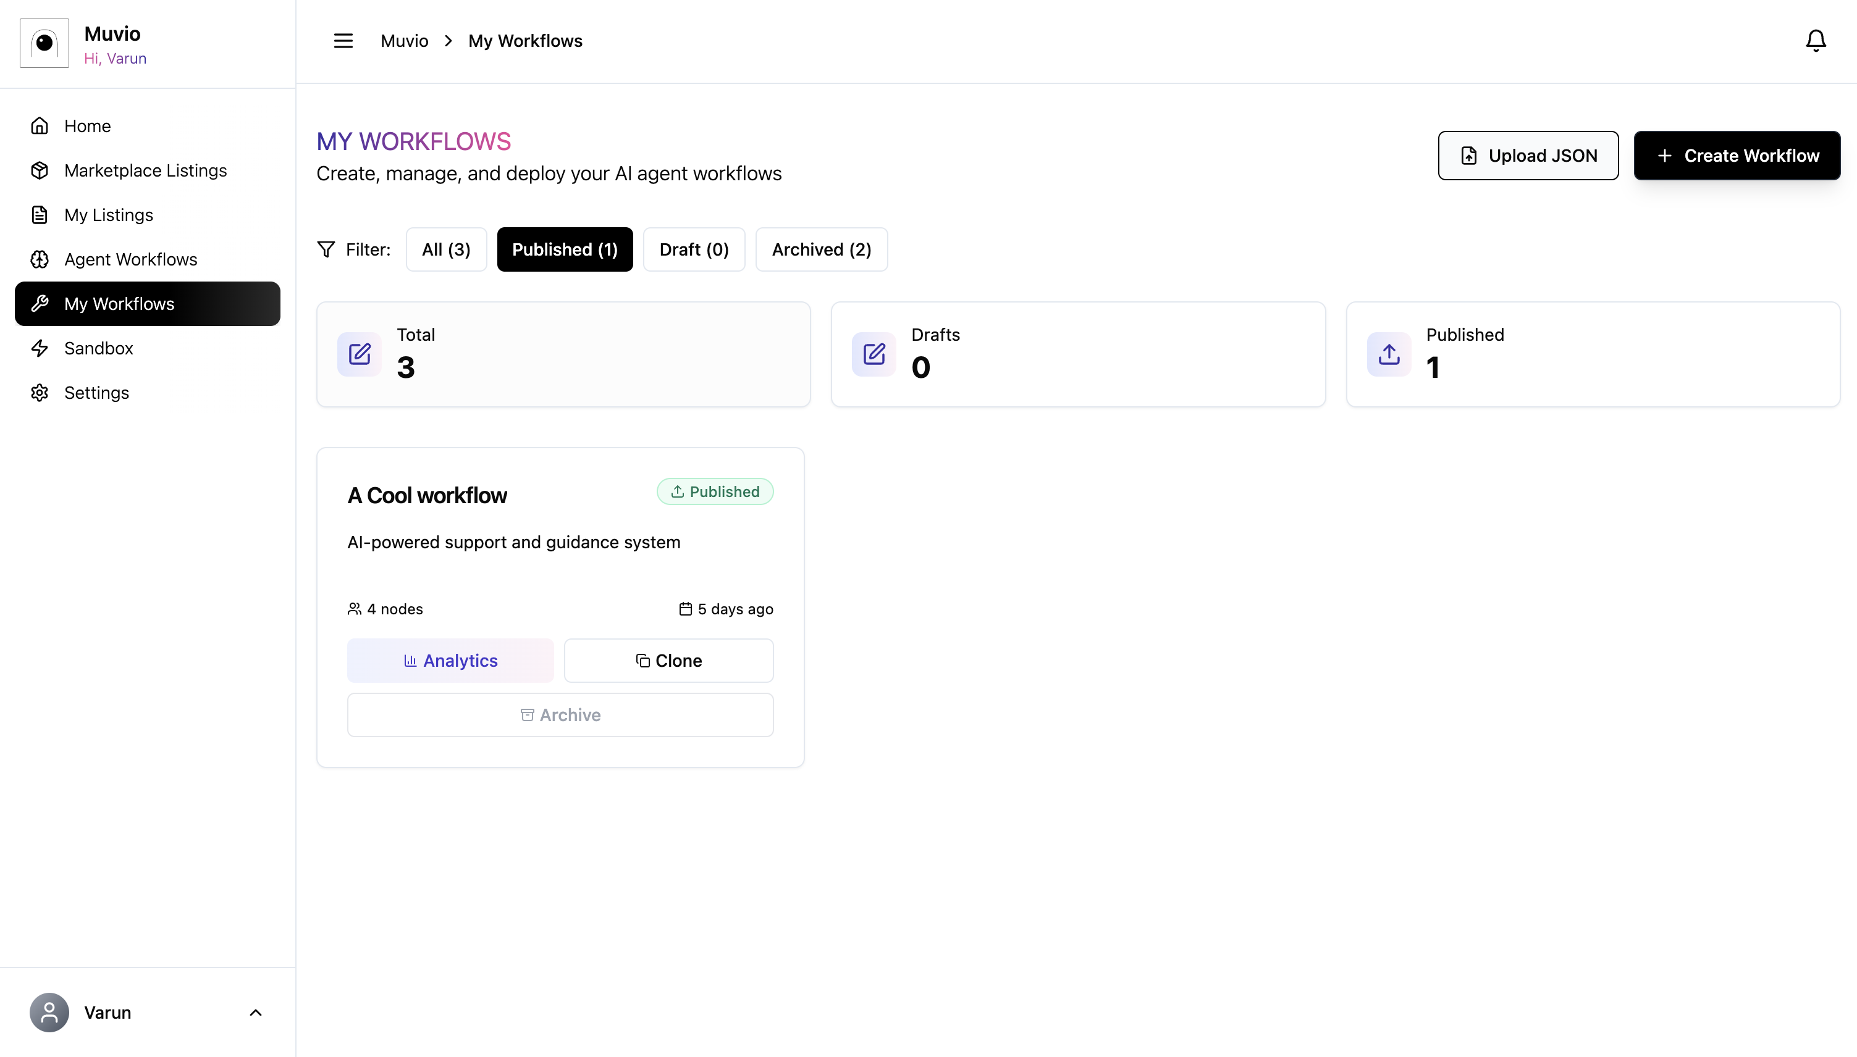Open Analytics for A Cool workflow
1857x1057 pixels.
pos(450,660)
